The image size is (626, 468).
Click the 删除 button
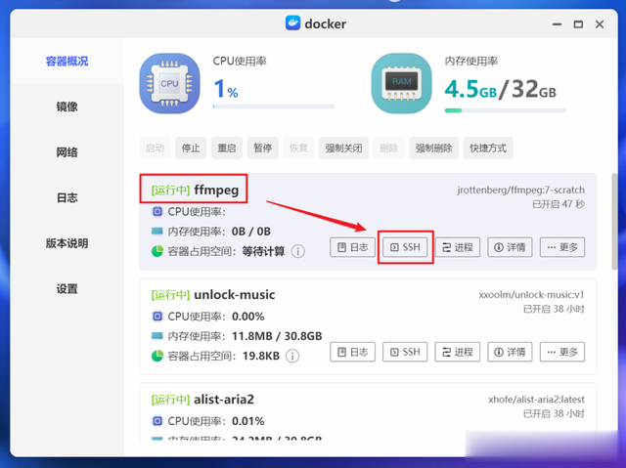point(389,148)
